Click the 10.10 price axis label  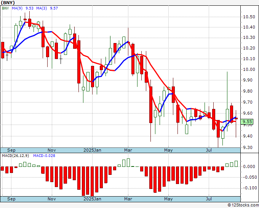click(249, 59)
